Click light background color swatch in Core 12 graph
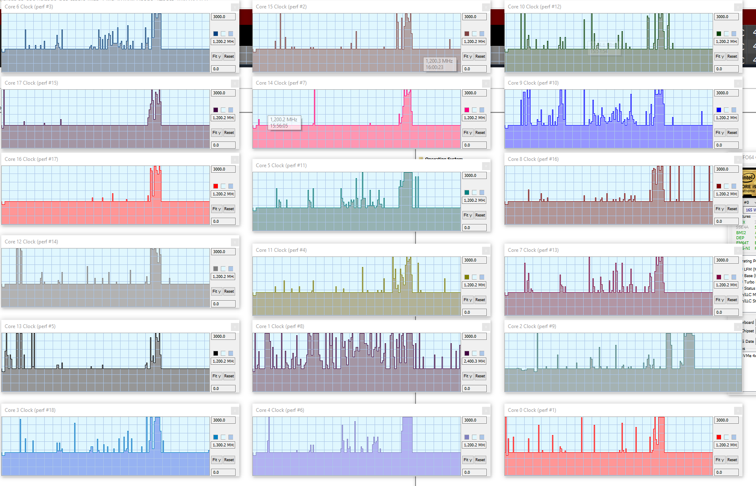 point(223,269)
